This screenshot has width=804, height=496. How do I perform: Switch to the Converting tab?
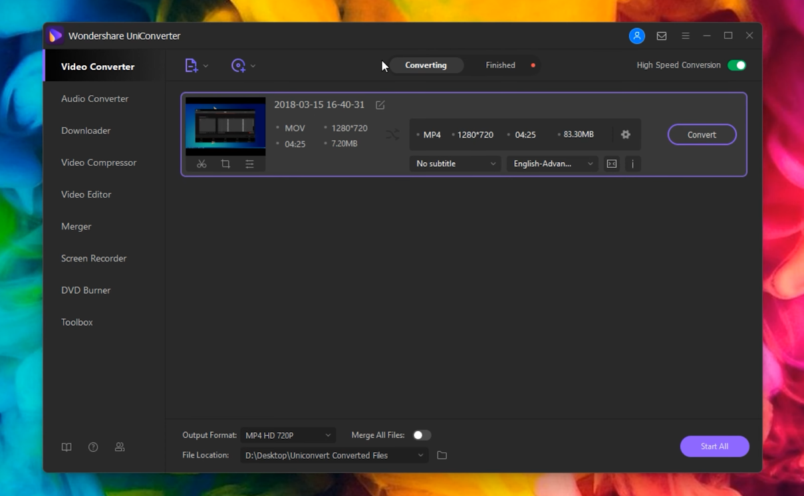click(426, 65)
